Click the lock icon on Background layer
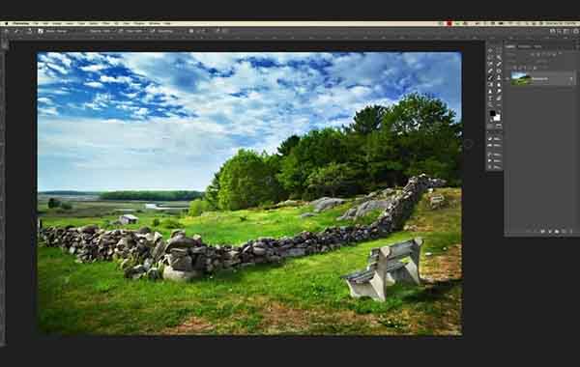 pyautogui.click(x=571, y=79)
